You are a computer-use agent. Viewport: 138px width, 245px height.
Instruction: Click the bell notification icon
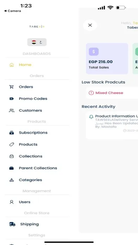pyautogui.click(x=91, y=117)
